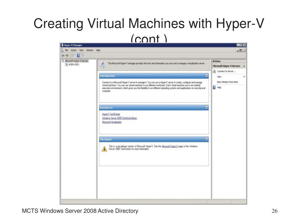This screenshot has height=223, width=298.
Task: Collapse Microsoft Hyper-V Servers group in Actions pane
Action: [x=244, y=66]
